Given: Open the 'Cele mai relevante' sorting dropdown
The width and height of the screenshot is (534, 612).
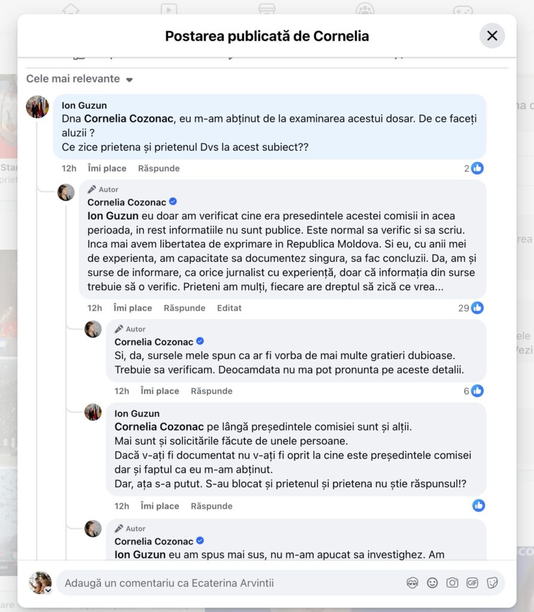Looking at the screenshot, I should click(79, 79).
